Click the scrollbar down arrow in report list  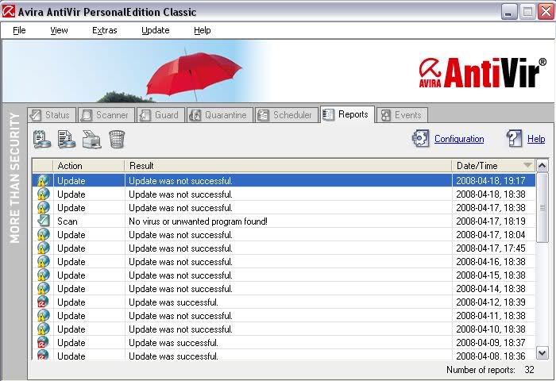click(542, 352)
